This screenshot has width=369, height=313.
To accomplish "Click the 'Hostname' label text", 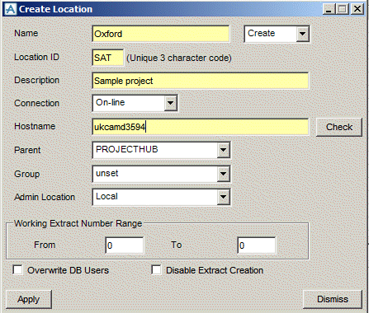I will click(x=35, y=126).
